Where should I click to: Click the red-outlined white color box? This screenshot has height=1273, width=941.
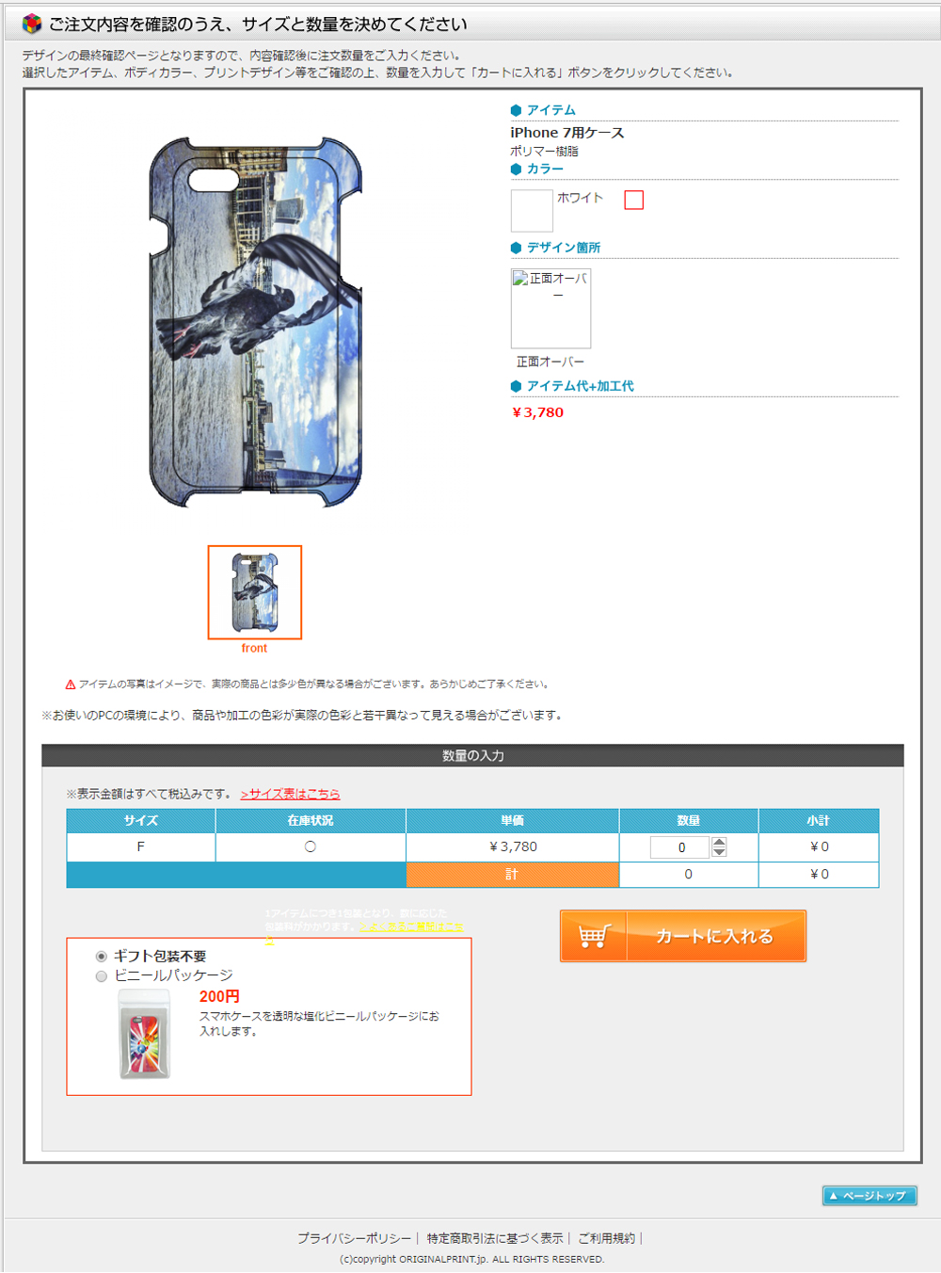pos(634,200)
